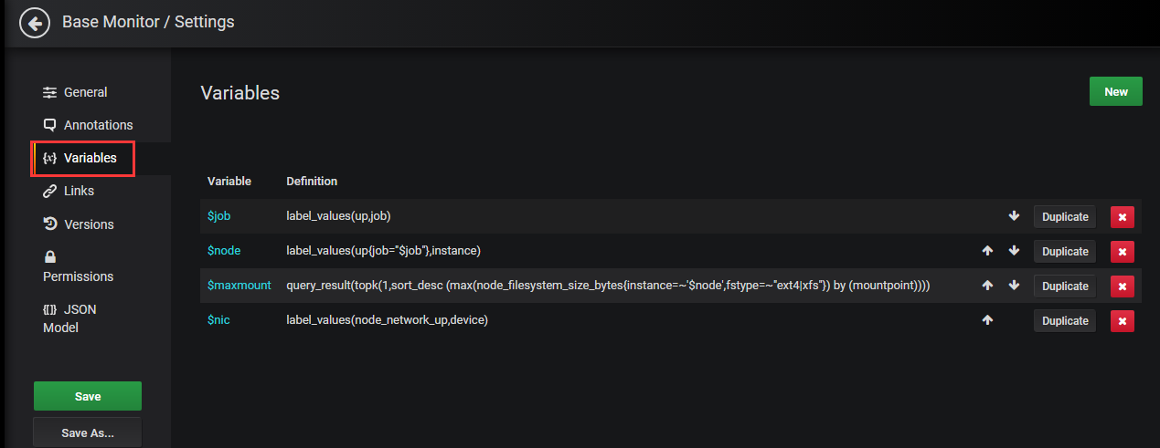Delete the $node variable
The height and width of the screenshot is (448, 1160).
[x=1122, y=251]
